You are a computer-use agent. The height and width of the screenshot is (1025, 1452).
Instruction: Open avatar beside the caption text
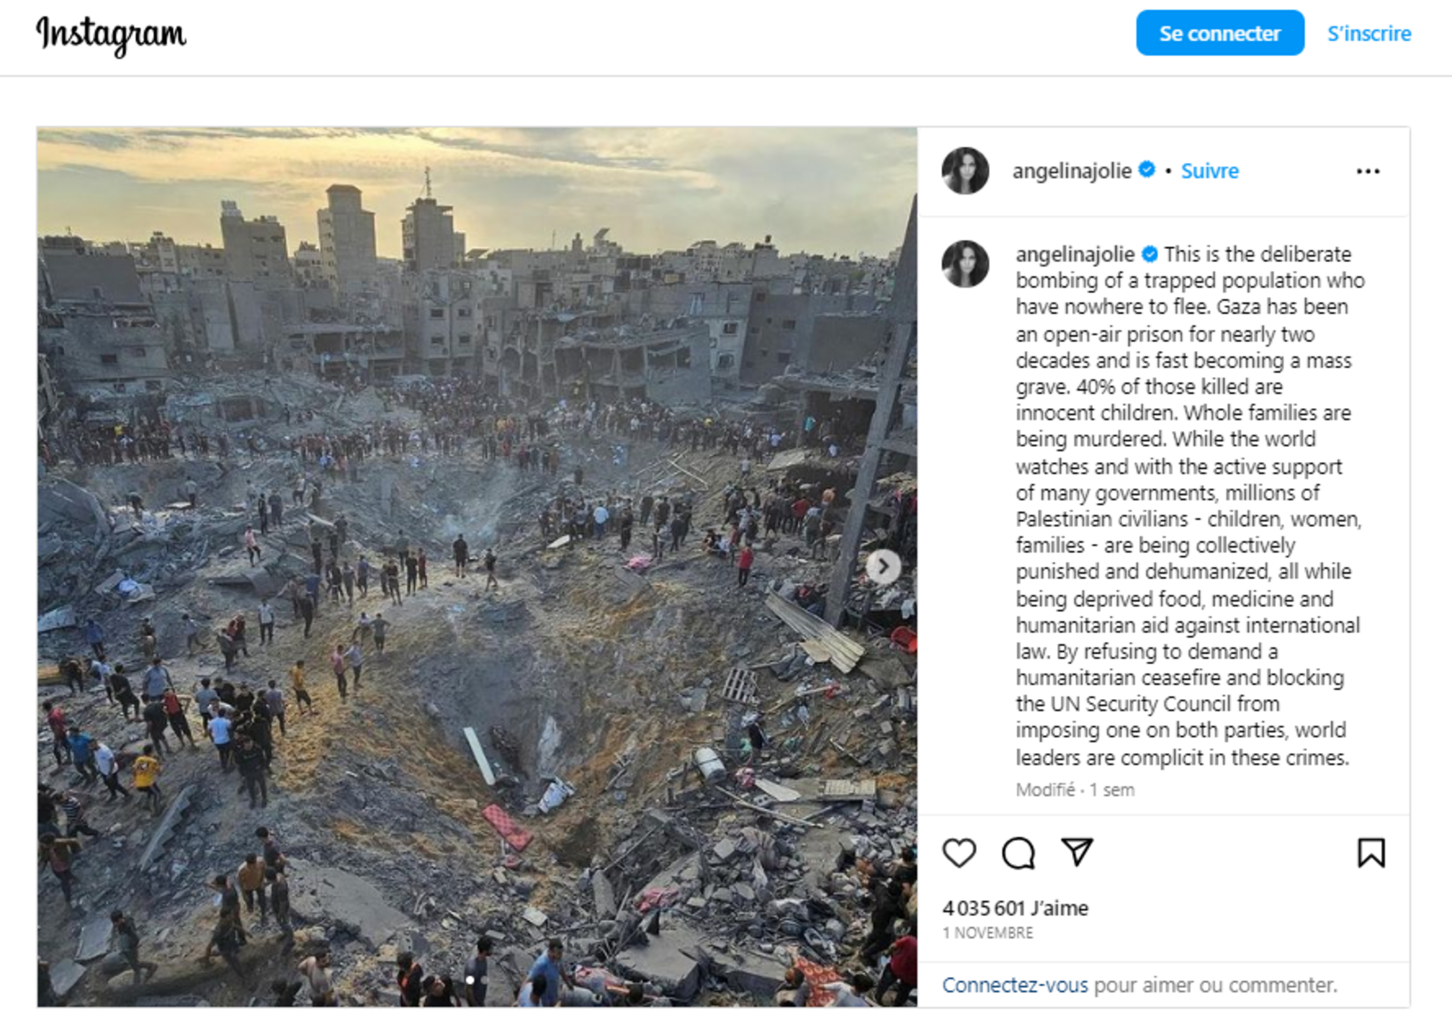click(x=966, y=264)
